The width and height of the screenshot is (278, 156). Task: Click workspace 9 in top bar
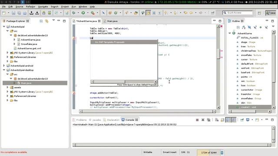point(23,2)
